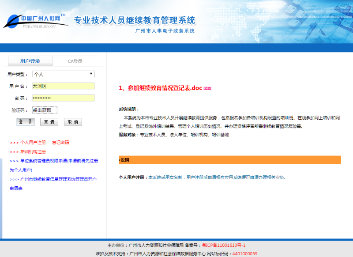
Task: Switch to the 用户登录 tab
Action: 30,61
